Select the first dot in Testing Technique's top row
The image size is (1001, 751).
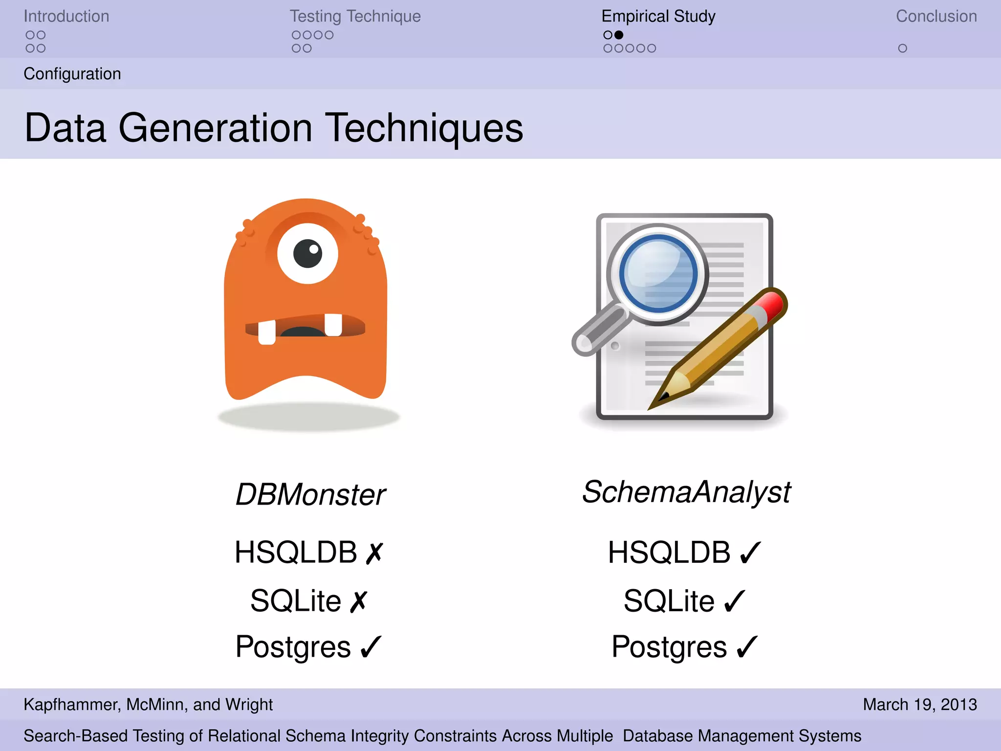pos(296,35)
